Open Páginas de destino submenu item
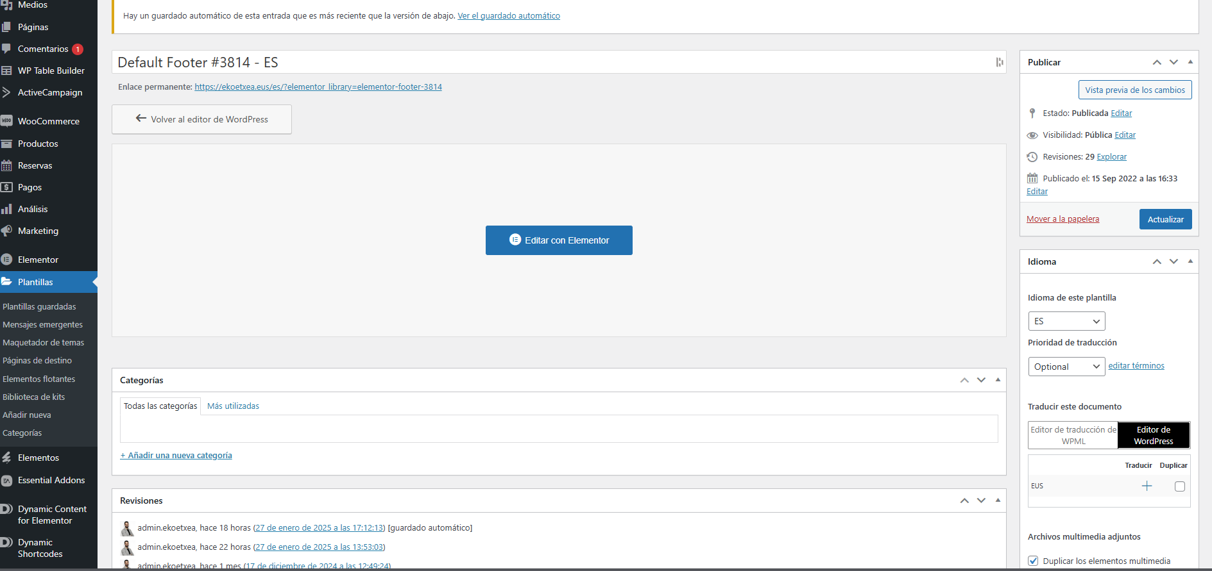The height and width of the screenshot is (571, 1212). coord(37,361)
